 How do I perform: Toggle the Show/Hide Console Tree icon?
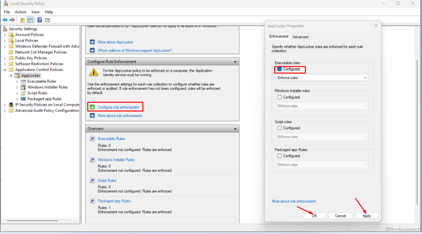pyautogui.click(x=30, y=20)
